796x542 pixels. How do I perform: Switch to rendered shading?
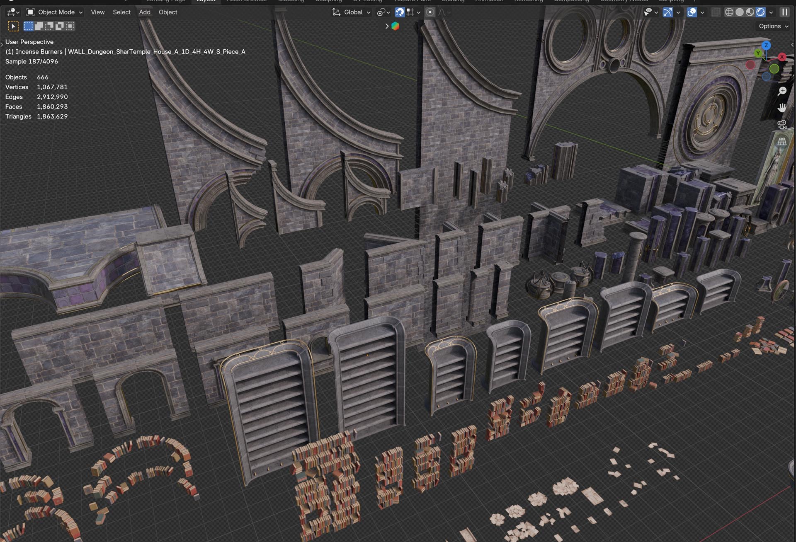click(760, 12)
